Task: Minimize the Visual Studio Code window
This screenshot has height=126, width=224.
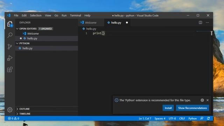Action: (x=188, y=15)
